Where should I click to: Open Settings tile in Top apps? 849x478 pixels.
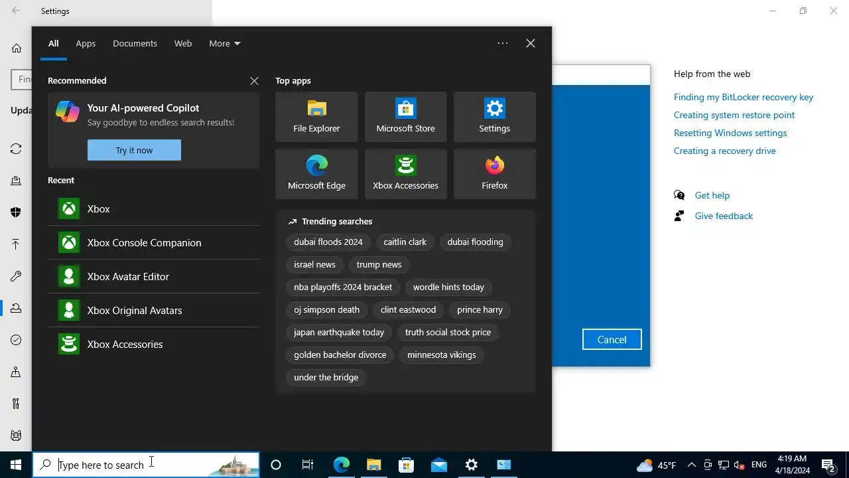[x=494, y=117]
